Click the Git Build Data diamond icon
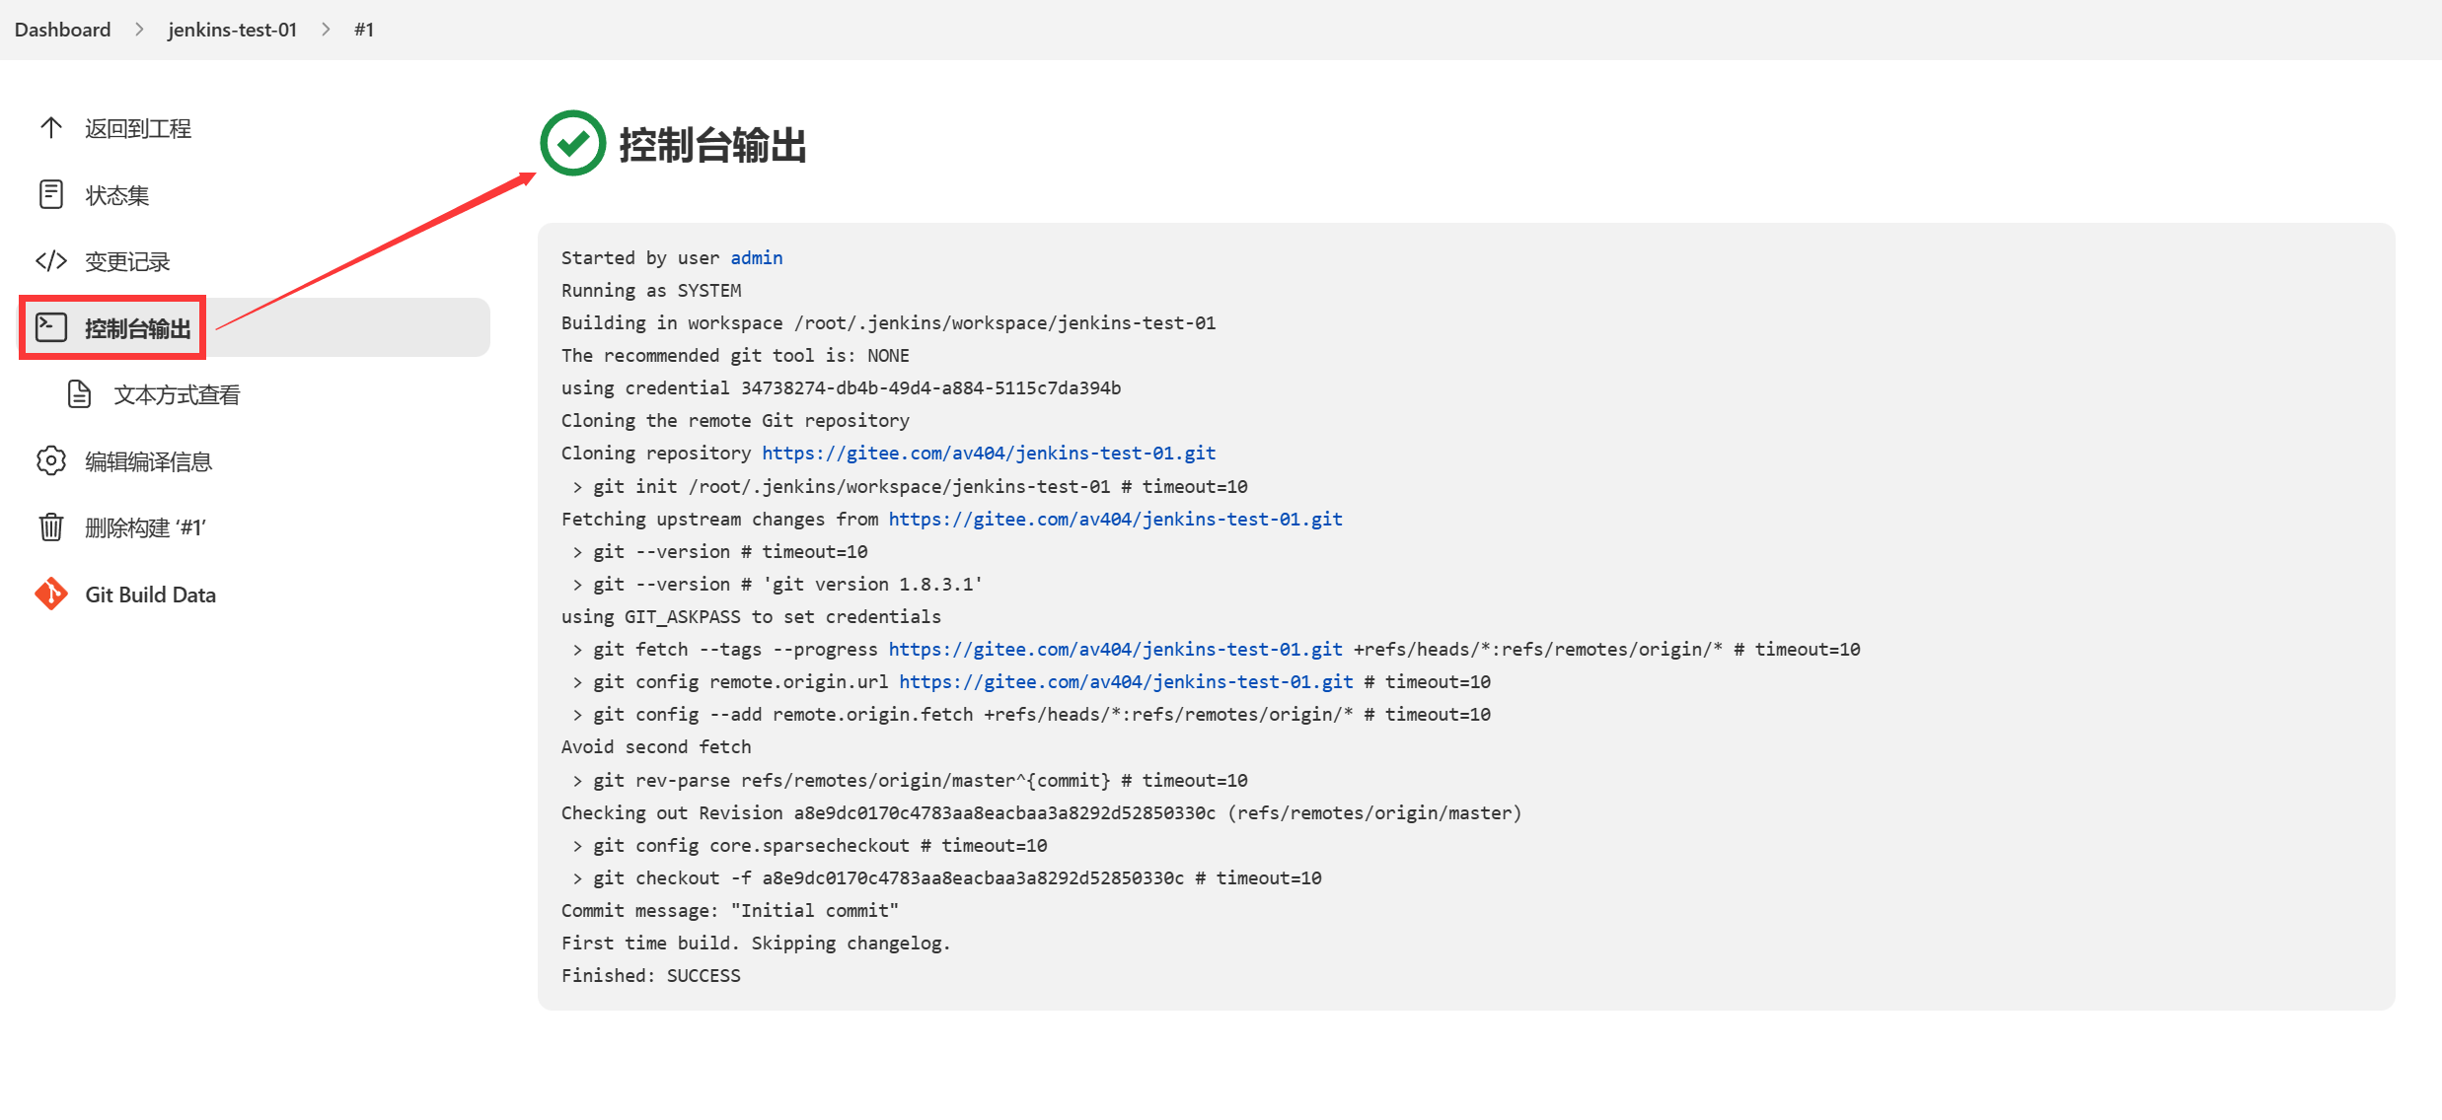Viewport: 2442px width, 1120px height. pos(51,594)
